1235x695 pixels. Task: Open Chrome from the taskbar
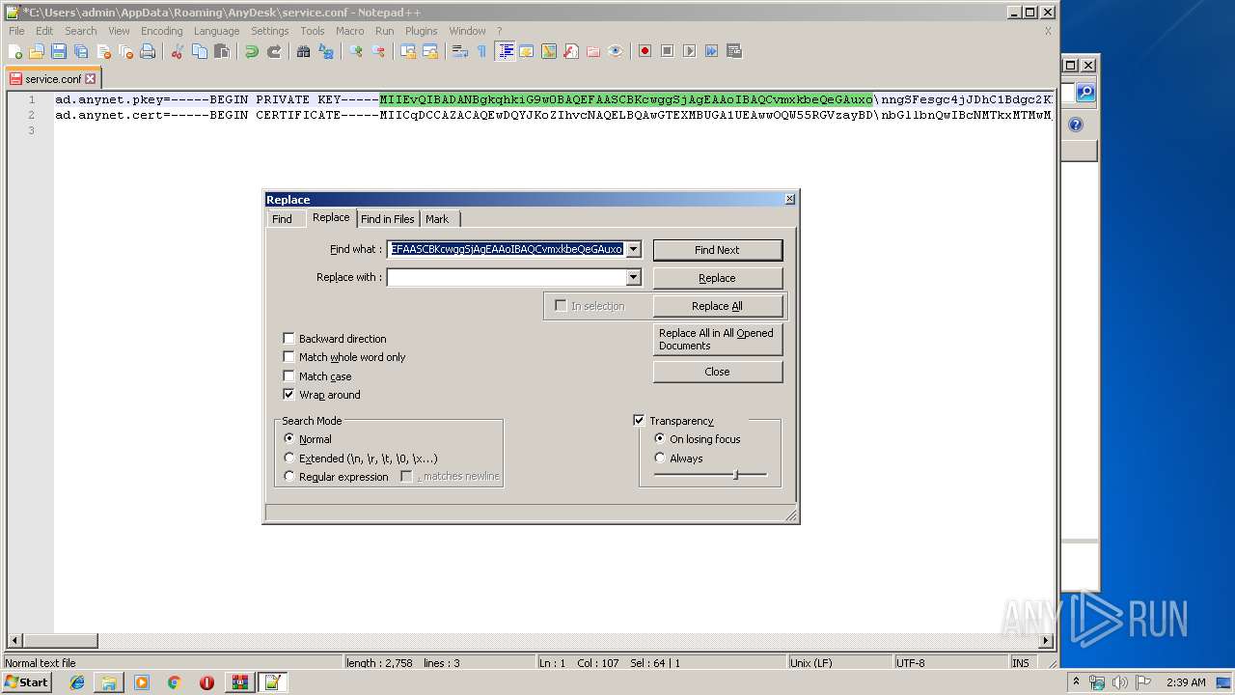click(x=175, y=682)
